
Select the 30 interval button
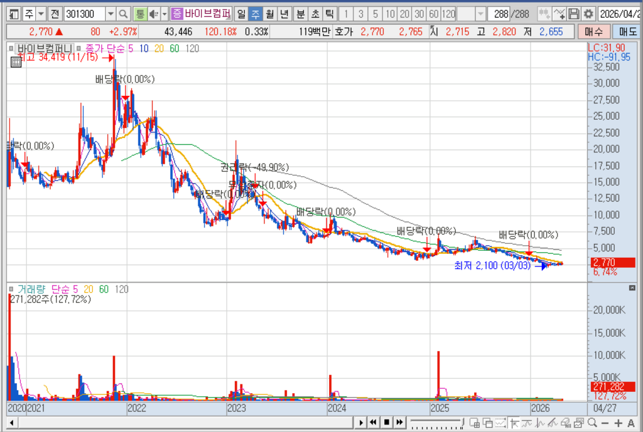(x=419, y=14)
